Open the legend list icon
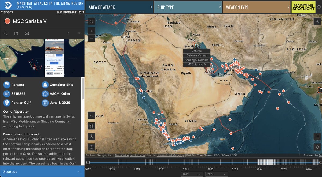 [318, 136]
